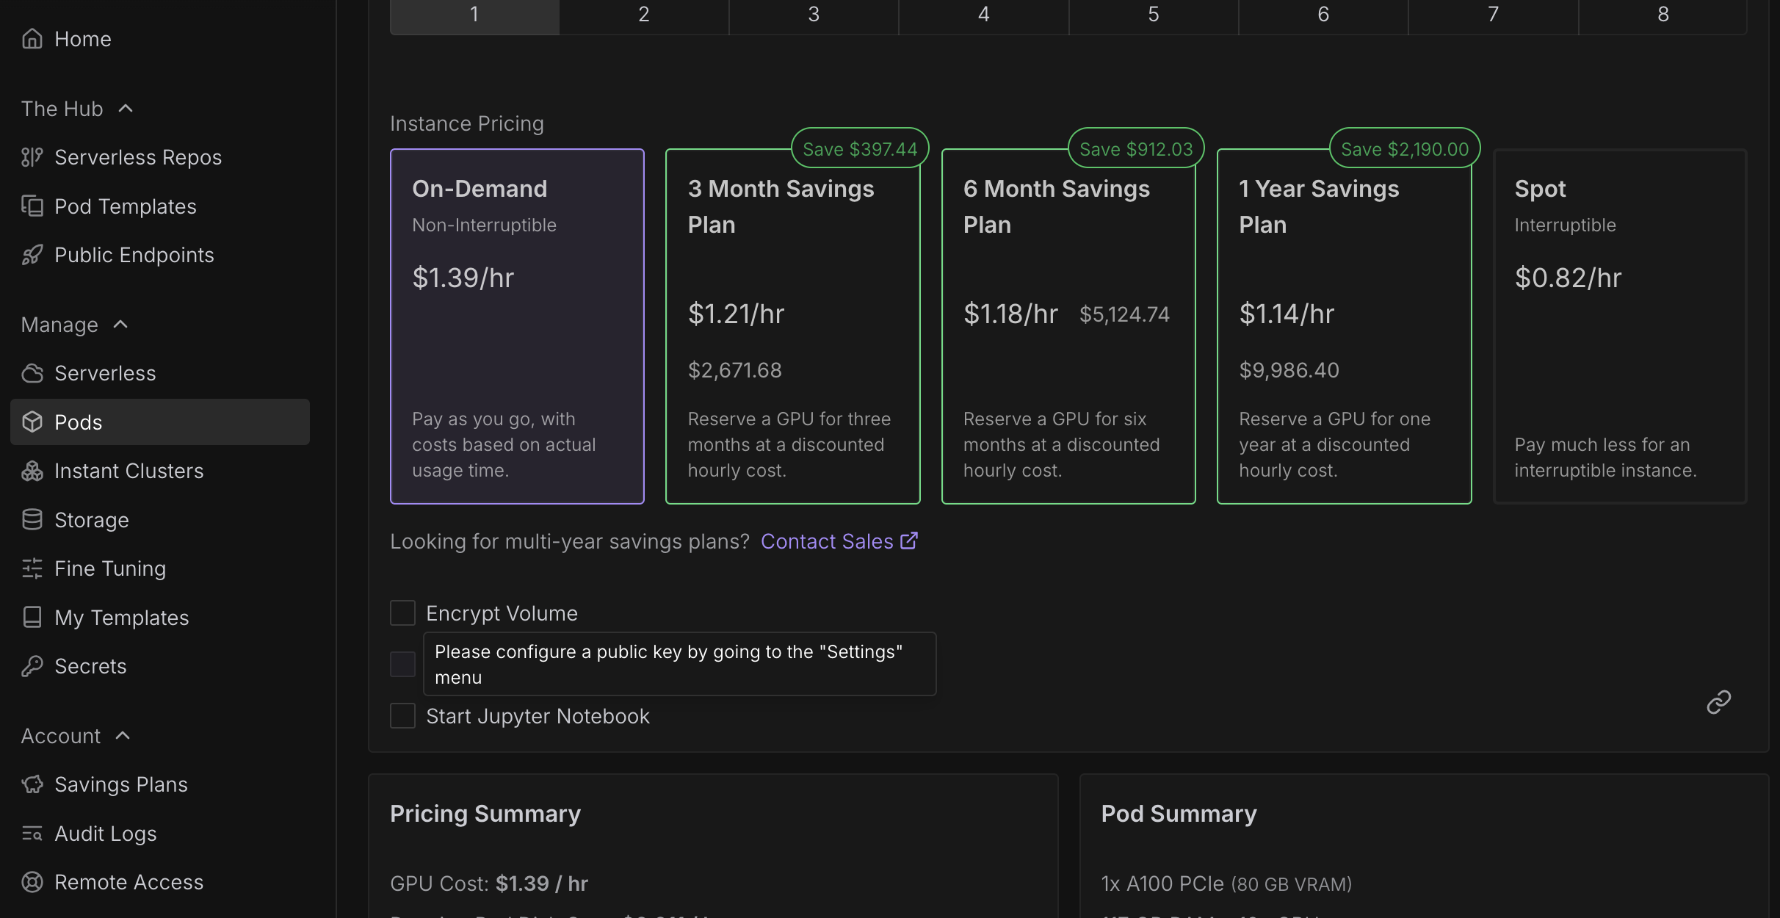This screenshot has width=1780, height=918.
Task: Select GPU count 4 segment
Action: [x=983, y=15]
